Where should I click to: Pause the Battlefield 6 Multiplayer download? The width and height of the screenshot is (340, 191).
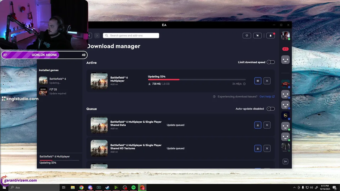point(258,81)
